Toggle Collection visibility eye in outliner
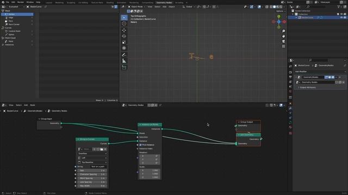This screenshot has height=195, width=348. point(341,14)
